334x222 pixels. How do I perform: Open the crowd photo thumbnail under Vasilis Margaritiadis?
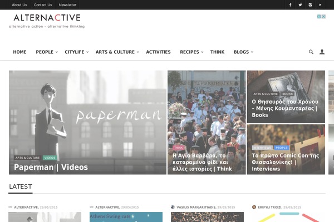[207, 217]
